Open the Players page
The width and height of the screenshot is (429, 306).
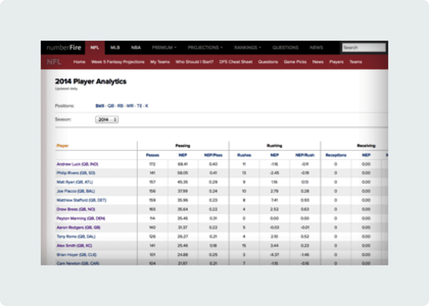(336, 62)
